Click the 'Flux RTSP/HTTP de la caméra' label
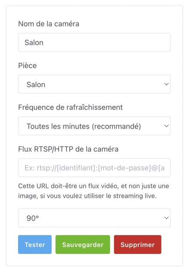The width and height of the screenshot is (191, 275). (x=68, y=149)
